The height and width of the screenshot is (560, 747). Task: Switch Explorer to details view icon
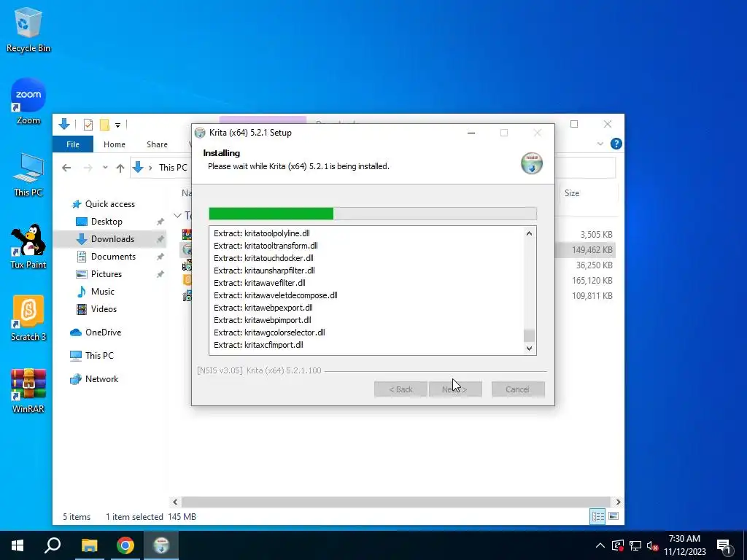tap(597, 517)
